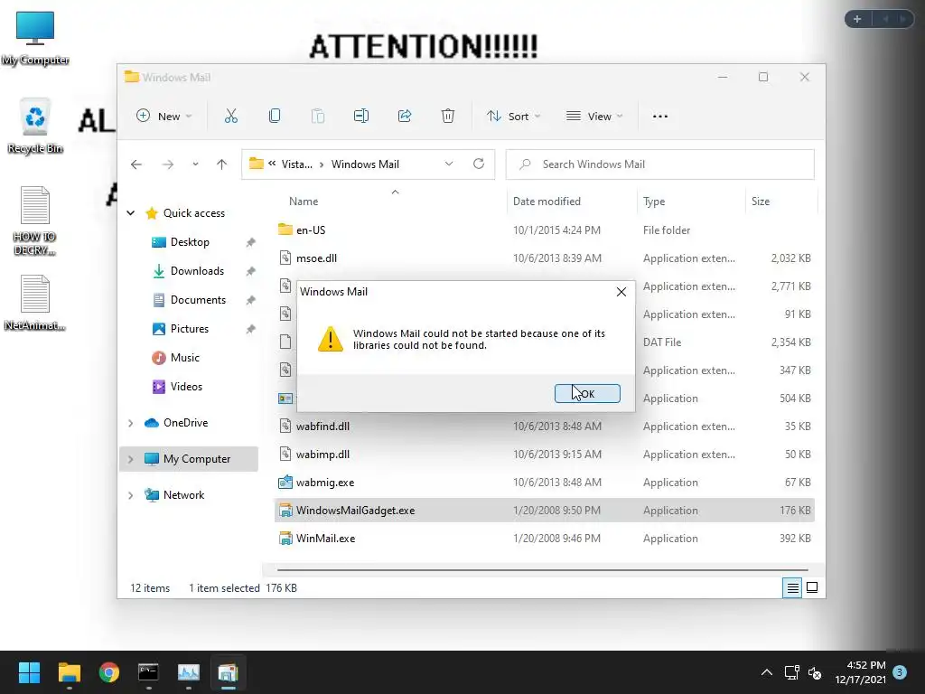
Task: Select the en-US folder
Action: [x=311, y=230]
